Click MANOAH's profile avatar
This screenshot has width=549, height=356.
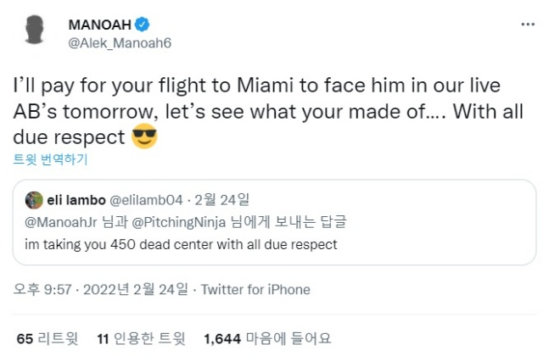pyautogui.click(x=33, y=31)
